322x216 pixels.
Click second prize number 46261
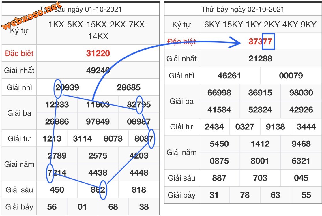[229, 76]
